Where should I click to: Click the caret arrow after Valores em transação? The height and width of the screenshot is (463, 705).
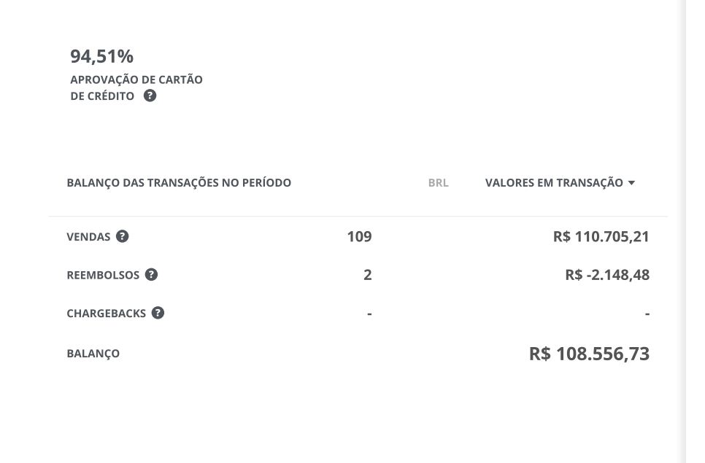(x=631, y=183)
